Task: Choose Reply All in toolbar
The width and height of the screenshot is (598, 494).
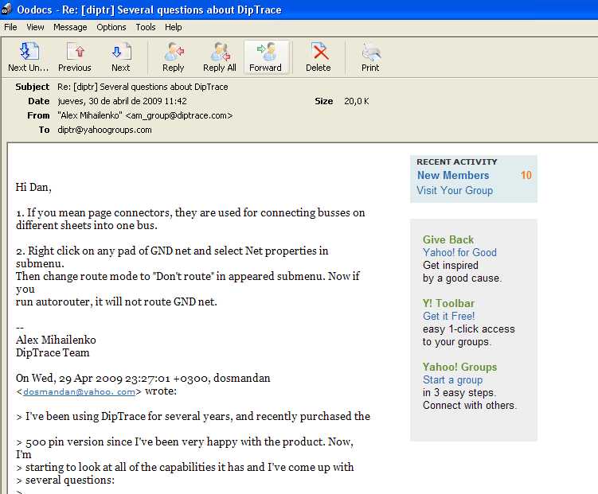Action: [220, 57]
